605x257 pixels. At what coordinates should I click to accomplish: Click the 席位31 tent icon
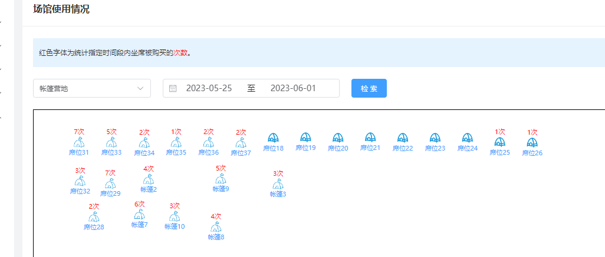pyautogui.click(x=78, y=143)
